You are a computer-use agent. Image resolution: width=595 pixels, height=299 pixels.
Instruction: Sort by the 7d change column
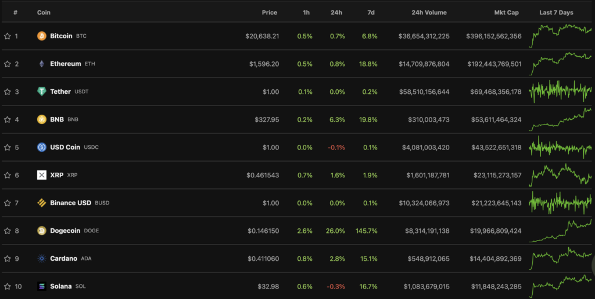point(371,12)
